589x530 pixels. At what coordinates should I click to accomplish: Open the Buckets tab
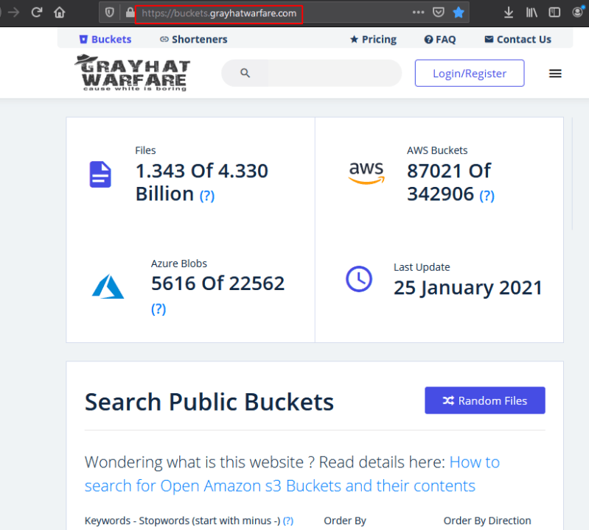click(x=105, y=40)
